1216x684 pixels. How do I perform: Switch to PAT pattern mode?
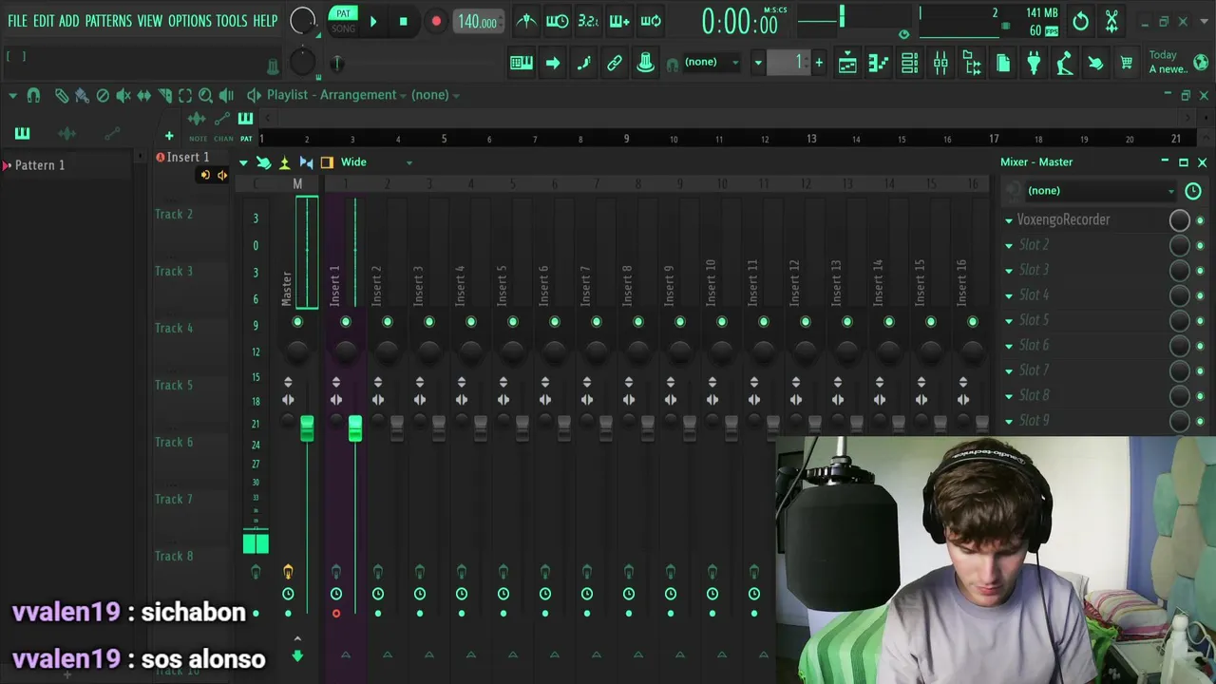tap(343, 13)
